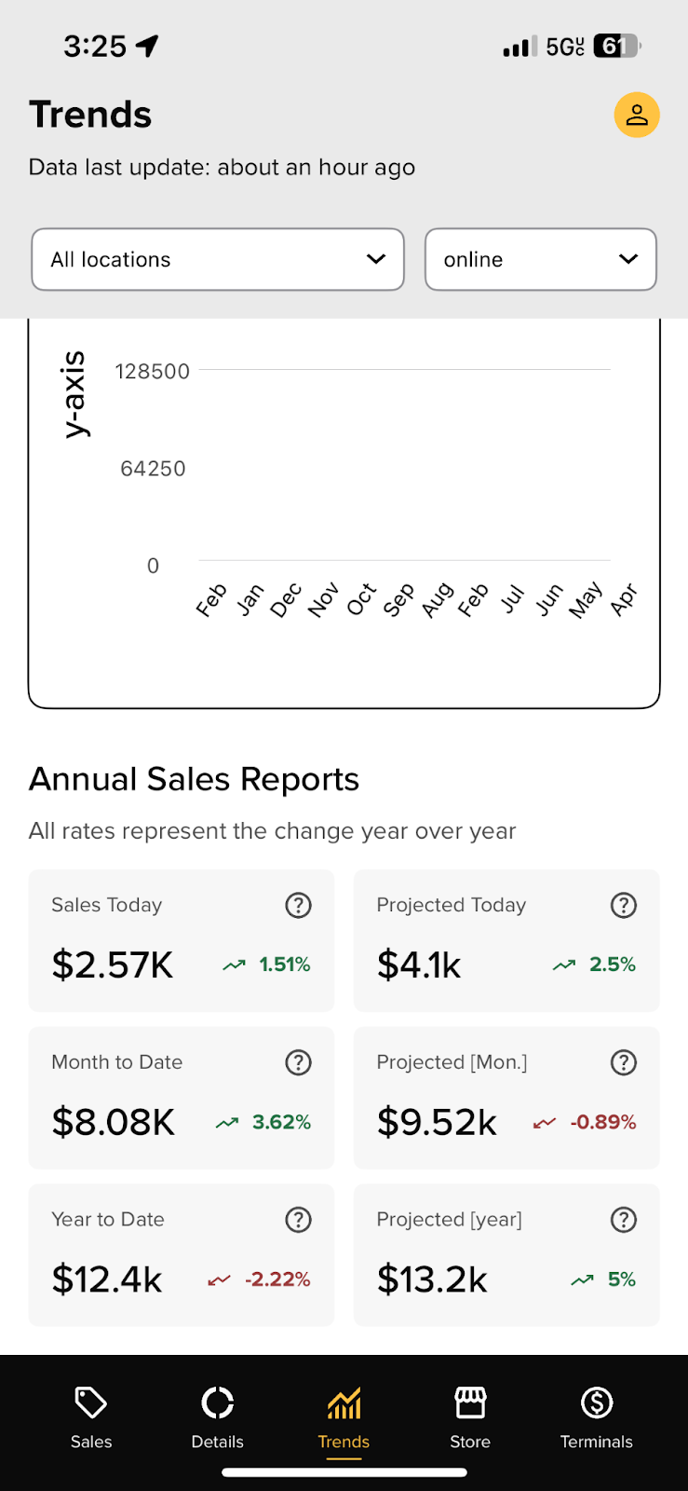The image size is (688, 1491).
Task: Tap the Month to Date help icon
Action: click(298, 1062)
